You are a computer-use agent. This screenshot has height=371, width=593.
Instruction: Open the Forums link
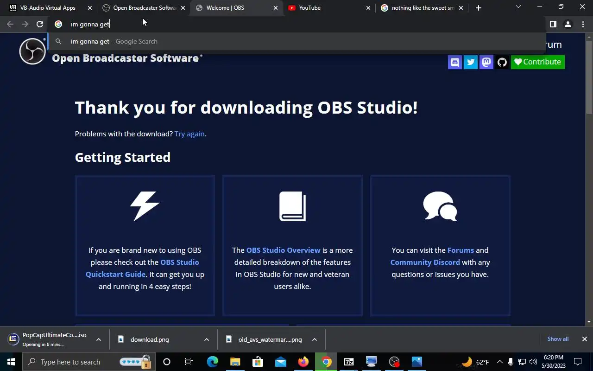(461, 250)
